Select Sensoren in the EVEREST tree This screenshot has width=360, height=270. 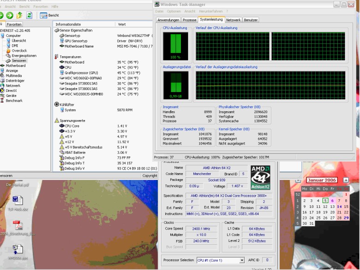pos(19,60)
